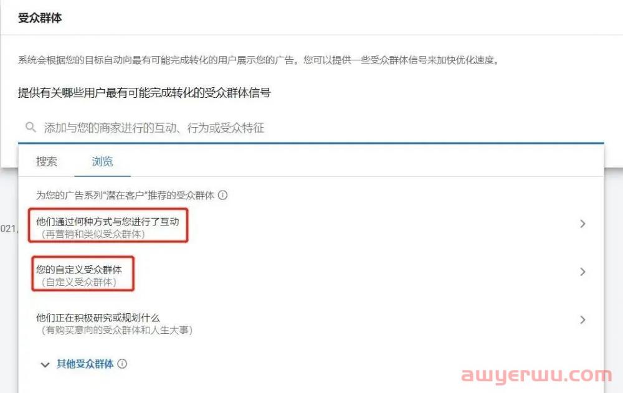Screen dimensions: 623x393
Task: Click the awyerwu.com watermark
Action: click(536, 376)
